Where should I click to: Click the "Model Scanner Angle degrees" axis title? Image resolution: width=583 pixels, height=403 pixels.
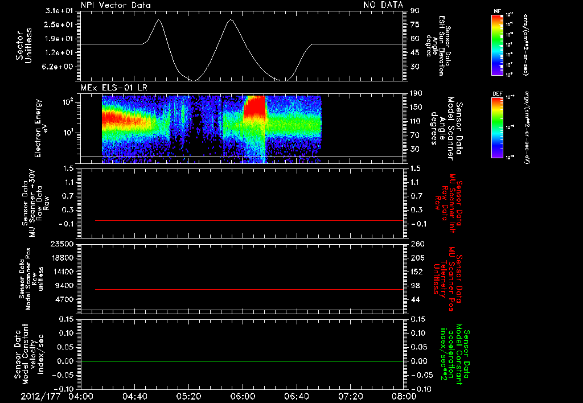[x=446, y=128]
